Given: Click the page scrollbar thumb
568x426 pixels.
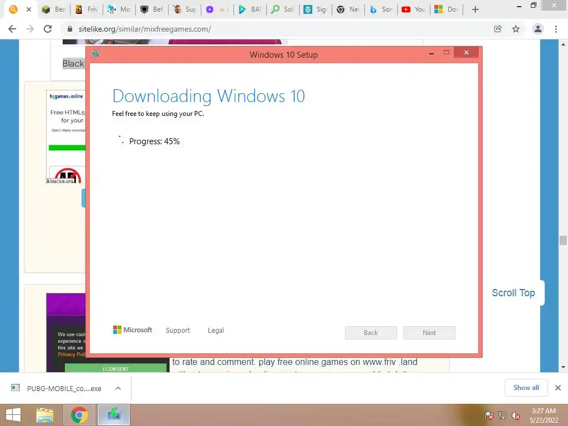Looking at the screenshot, I should point(563,240).
